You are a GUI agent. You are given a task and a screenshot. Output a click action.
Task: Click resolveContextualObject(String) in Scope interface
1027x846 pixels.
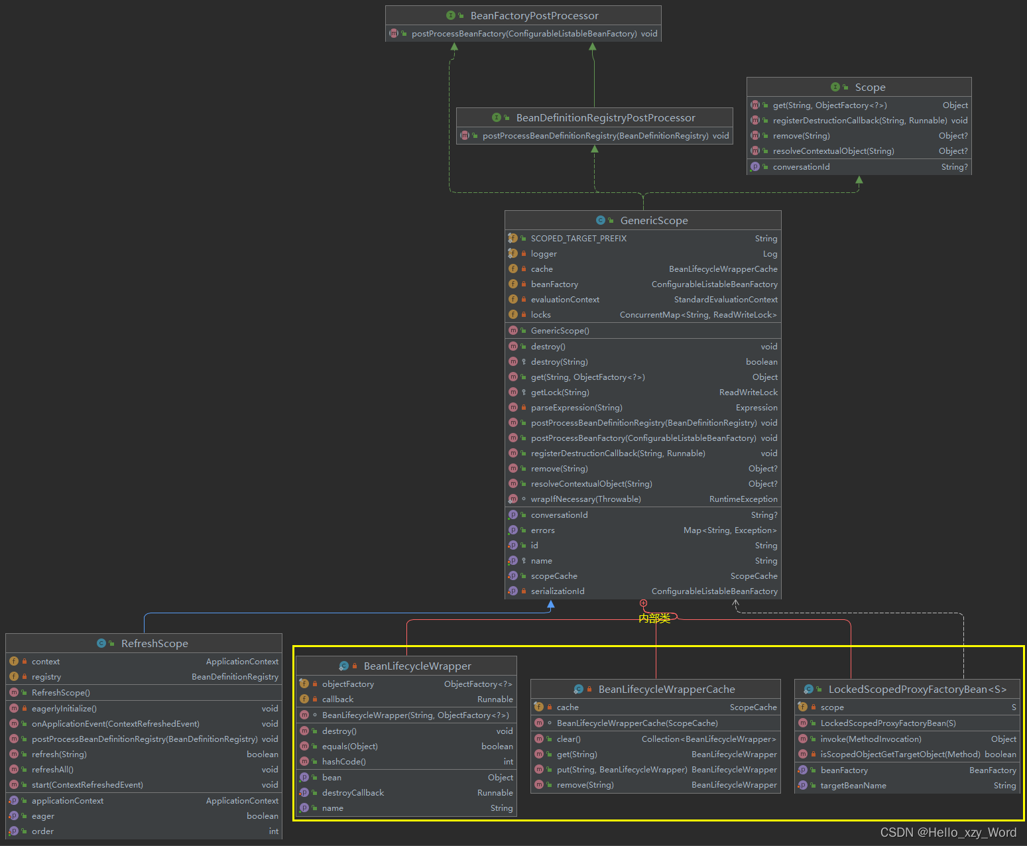(859, 151)
